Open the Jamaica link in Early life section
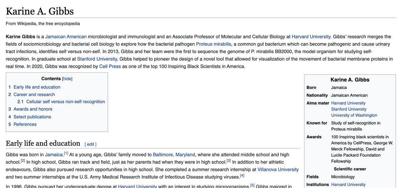 (x=54, y=155)
